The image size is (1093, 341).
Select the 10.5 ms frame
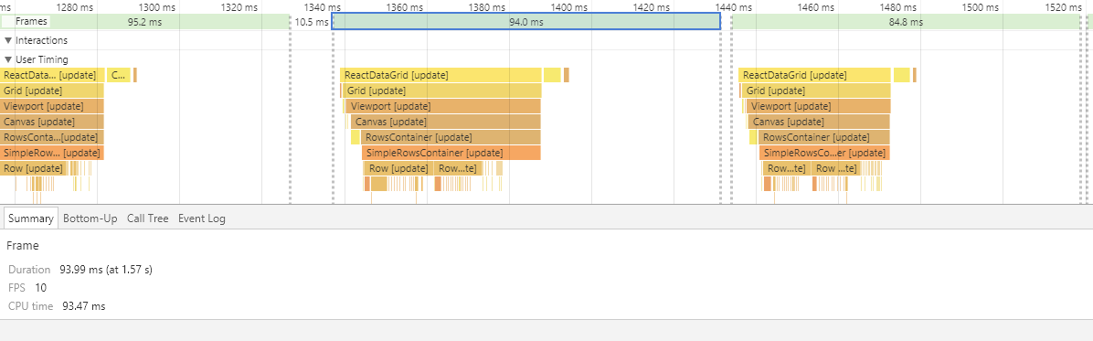pos(311,22)
